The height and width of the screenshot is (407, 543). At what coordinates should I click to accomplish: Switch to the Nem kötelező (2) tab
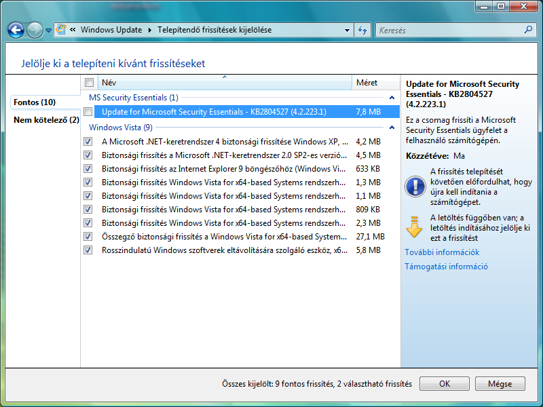click(46, 120)
